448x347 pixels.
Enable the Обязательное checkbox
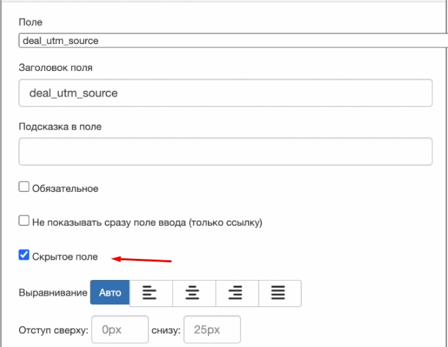coord(24,187)
